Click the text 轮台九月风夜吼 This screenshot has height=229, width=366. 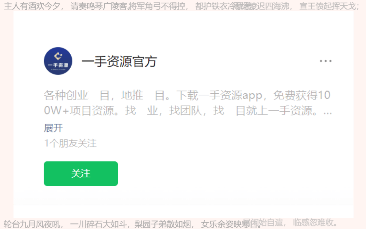32,224
